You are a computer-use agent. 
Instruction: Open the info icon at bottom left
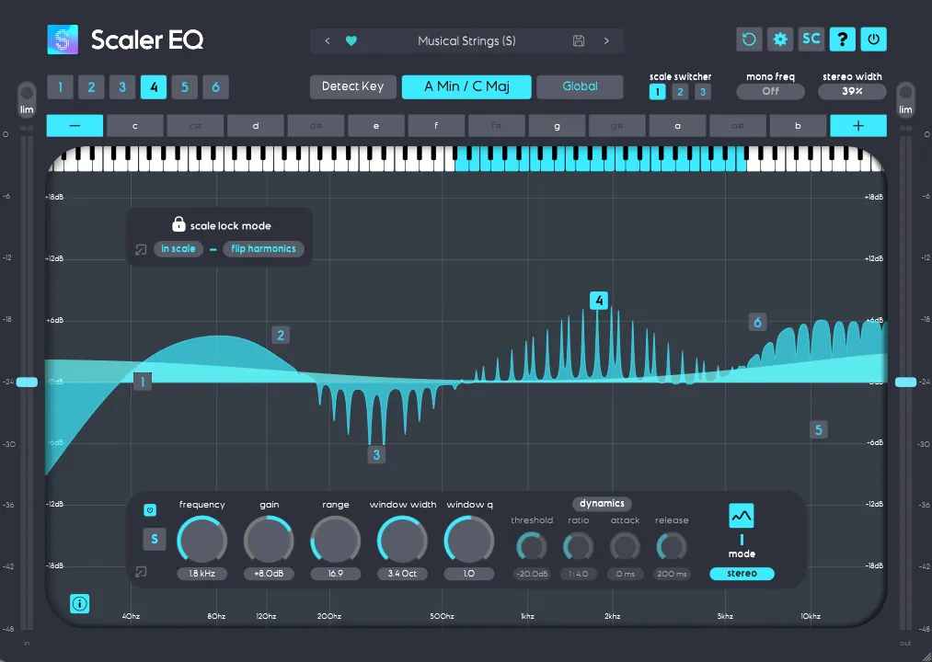(80, 604)
